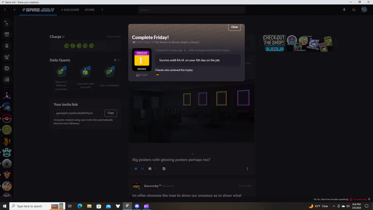
Task: Open Kazovsky's profile name
Action: pos(153,186)
